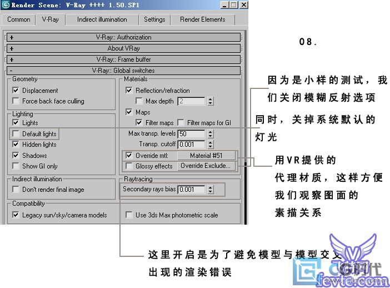
Task: Click the Render Scene window app icon
Action: tap(6, 5)
